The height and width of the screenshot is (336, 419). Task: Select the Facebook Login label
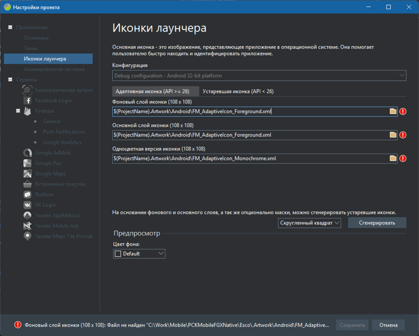point(53,100)
